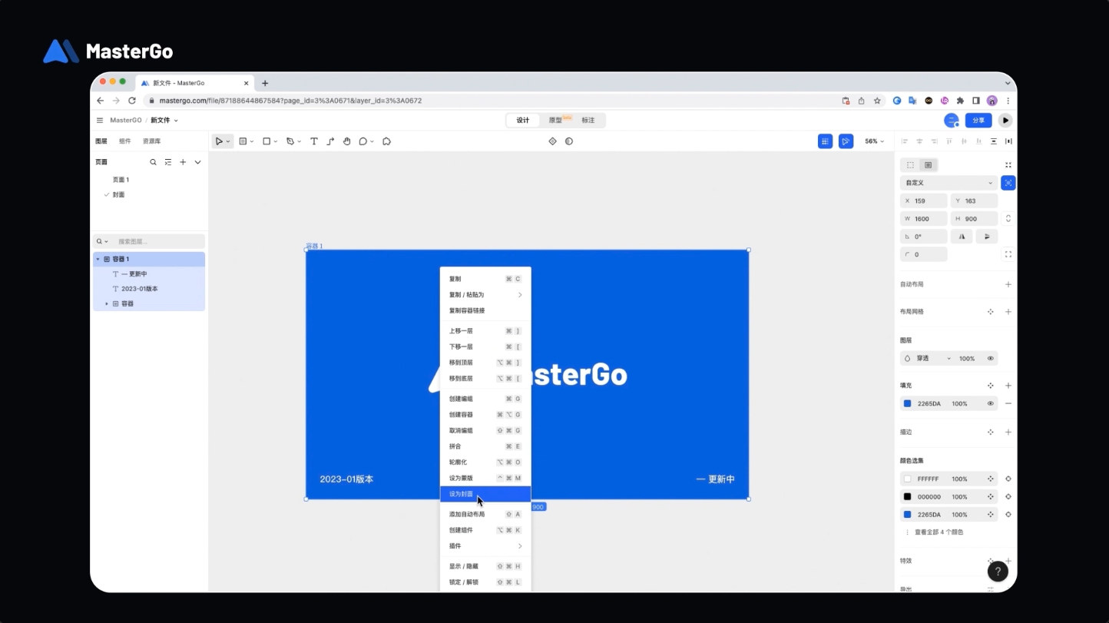Click the white FFFFFF color swatch
Screen dimensions: 1109x623
(x=907, y=479)
